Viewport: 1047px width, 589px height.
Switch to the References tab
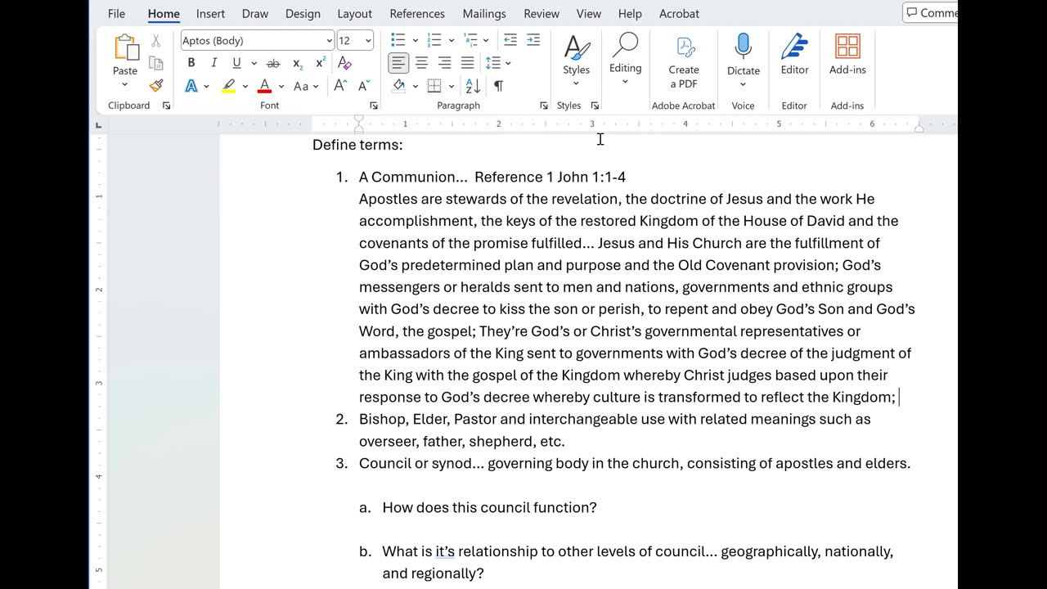(x=417, y=13)
